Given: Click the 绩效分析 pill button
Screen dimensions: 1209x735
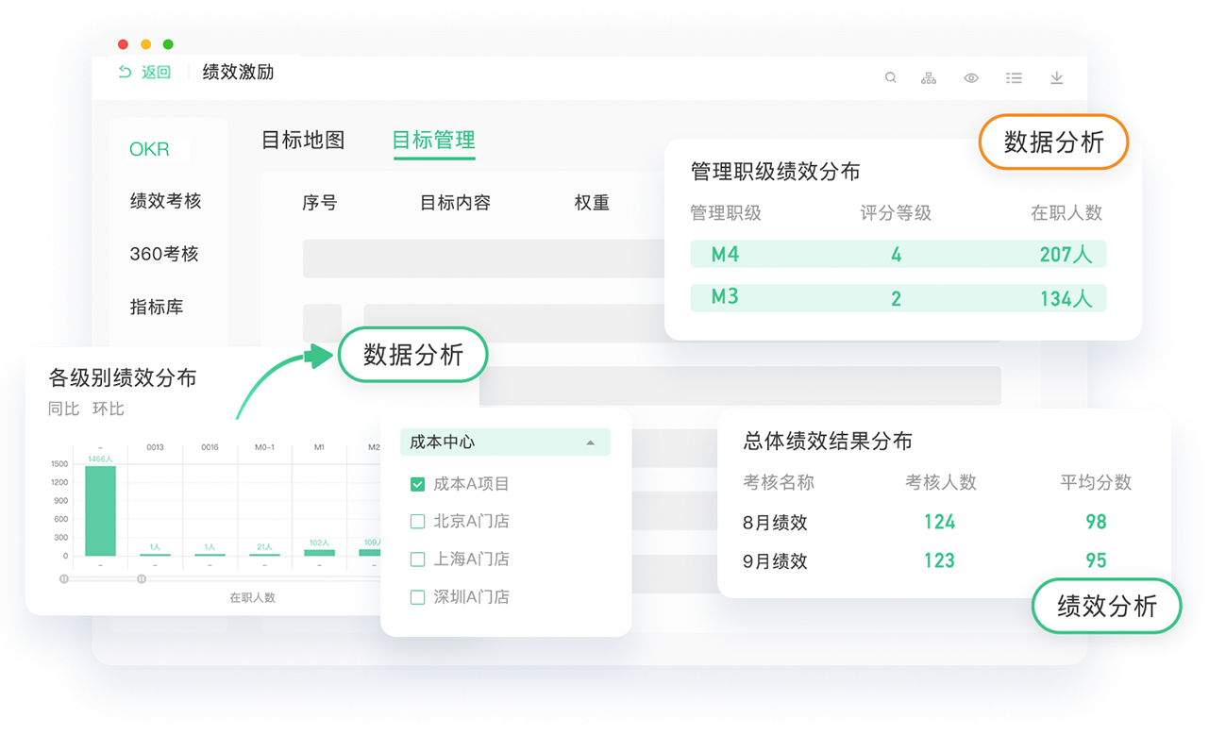Looking at the screenshot, I should pyautogui.click(x=1106, y=606).
